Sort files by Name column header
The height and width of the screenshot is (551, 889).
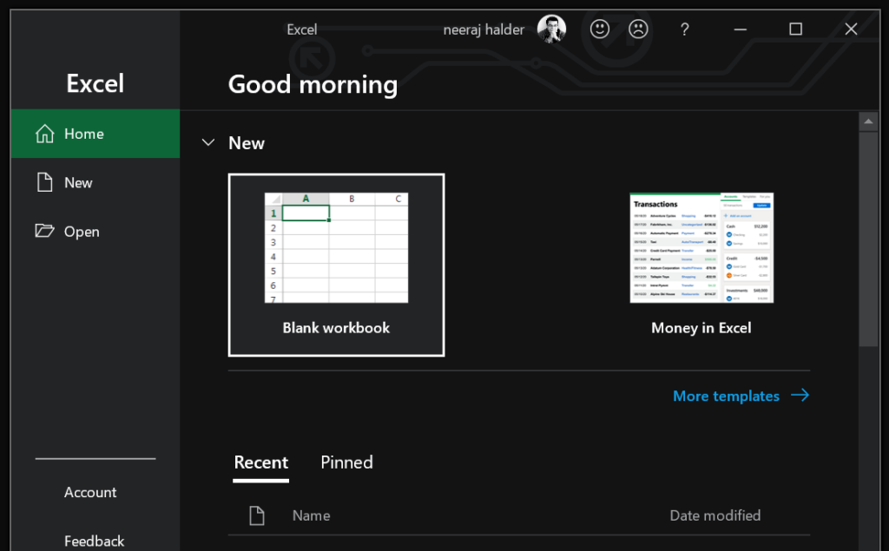312,515
